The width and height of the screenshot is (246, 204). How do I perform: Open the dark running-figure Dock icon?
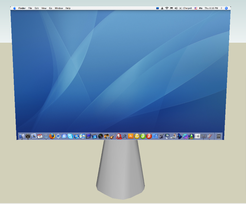125,136
